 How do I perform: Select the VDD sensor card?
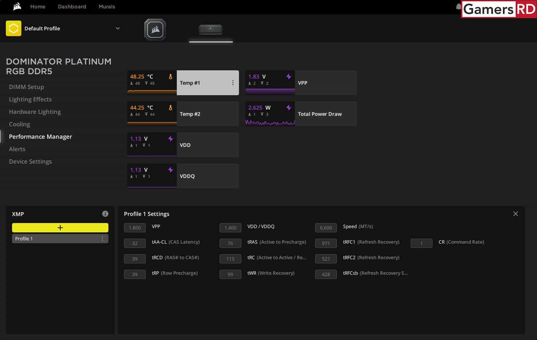(183, 145)
